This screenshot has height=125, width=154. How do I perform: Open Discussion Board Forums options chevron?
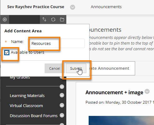pos(62,115)
